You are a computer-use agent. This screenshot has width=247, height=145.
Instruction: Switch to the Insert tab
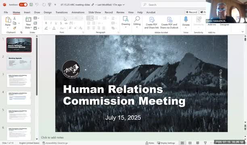tap(27, 12)
